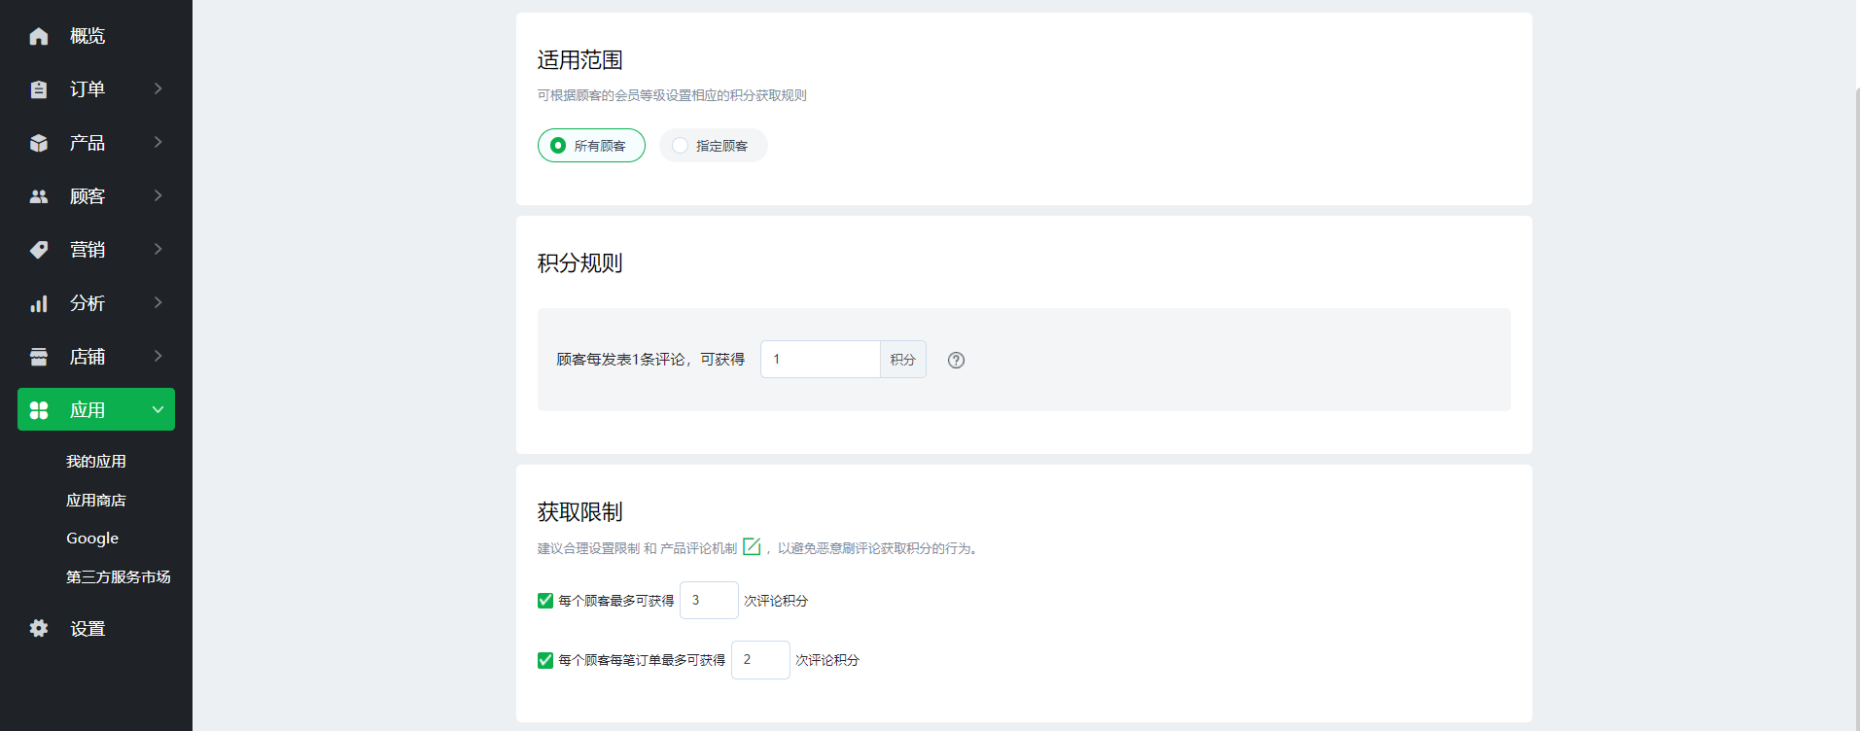Click the 顾客每发表1条评论，可获得 label

(x=650, y=360)
